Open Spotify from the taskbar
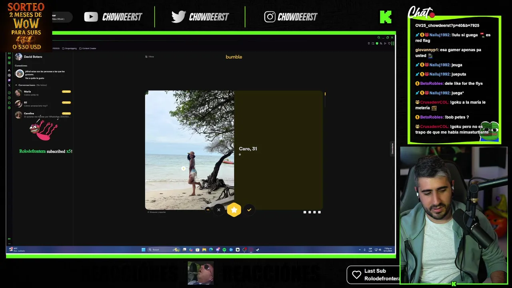Viewport: 512px width, 288px height. pyautogui.click(x=224, y=250)
